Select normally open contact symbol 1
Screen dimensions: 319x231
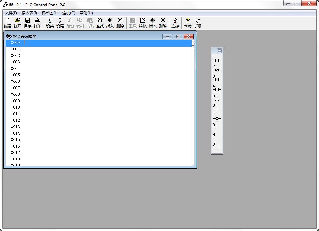point(217,59)
